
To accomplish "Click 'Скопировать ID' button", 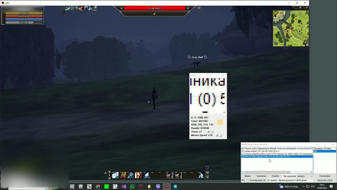I will [x=257, y=180].
